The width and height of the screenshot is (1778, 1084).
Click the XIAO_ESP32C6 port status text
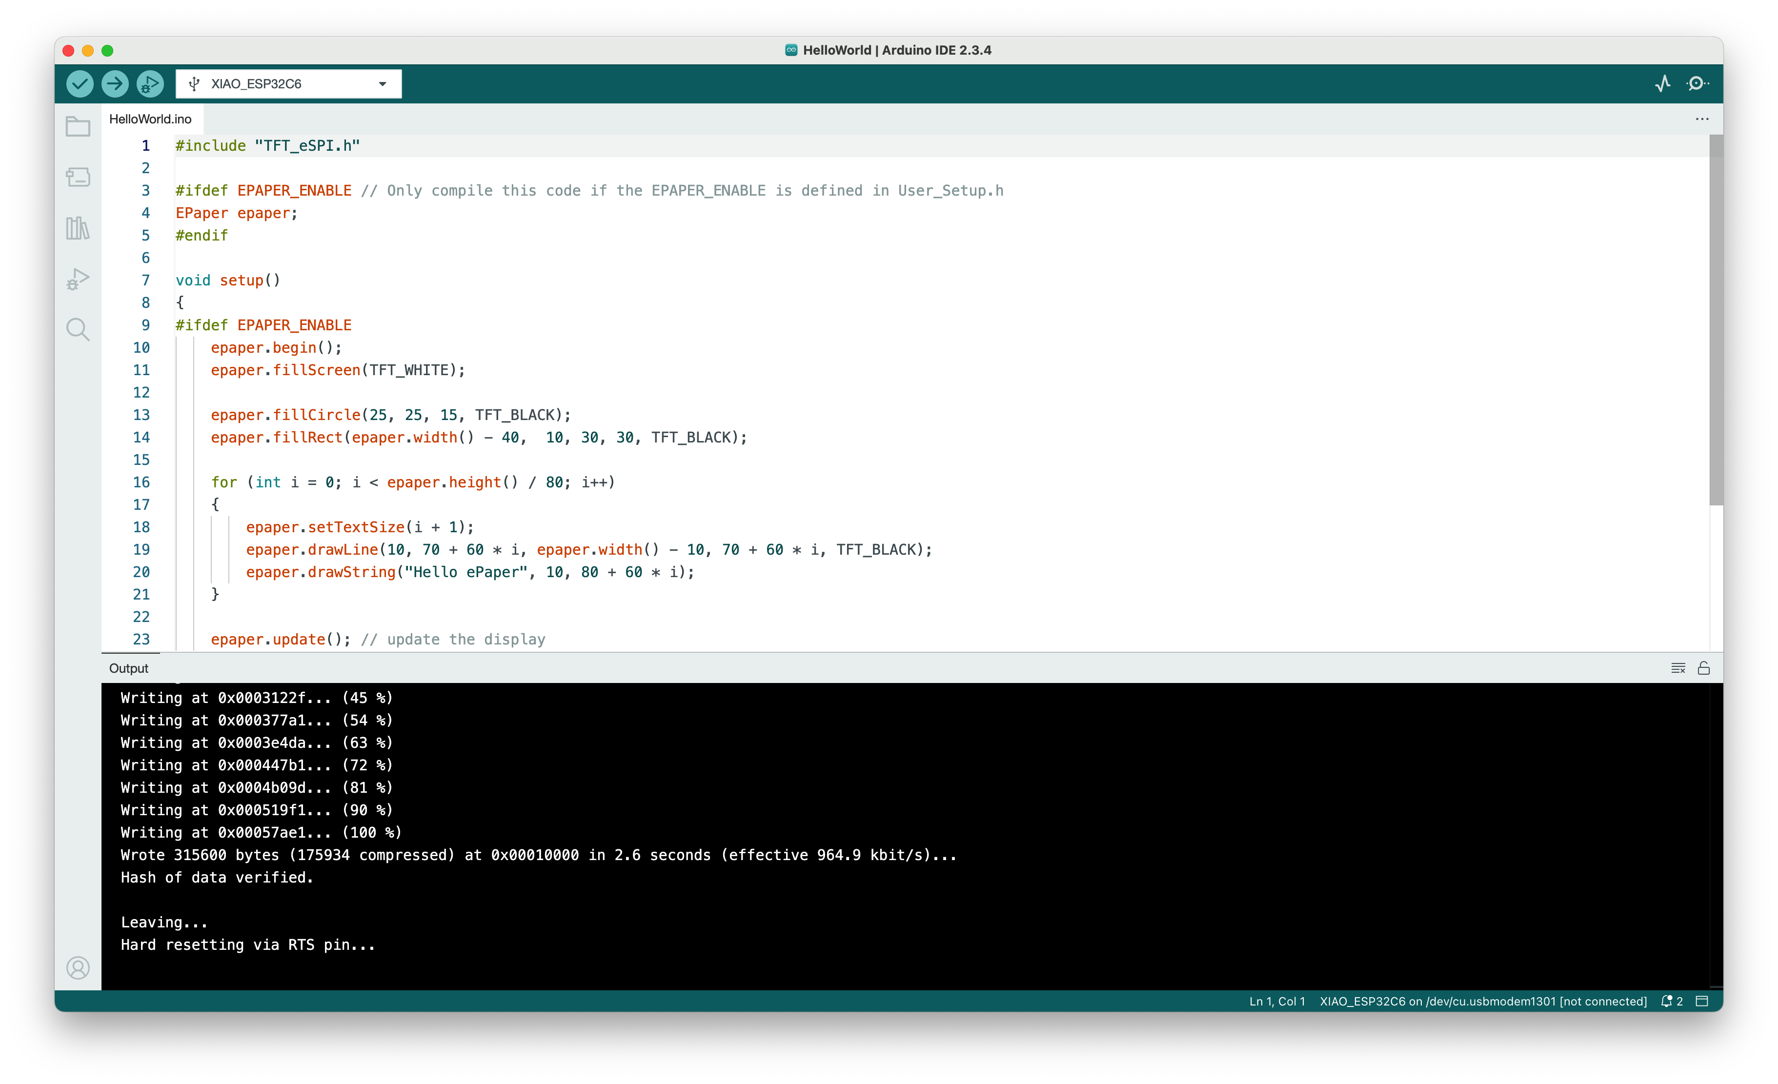point(1483,1001)
